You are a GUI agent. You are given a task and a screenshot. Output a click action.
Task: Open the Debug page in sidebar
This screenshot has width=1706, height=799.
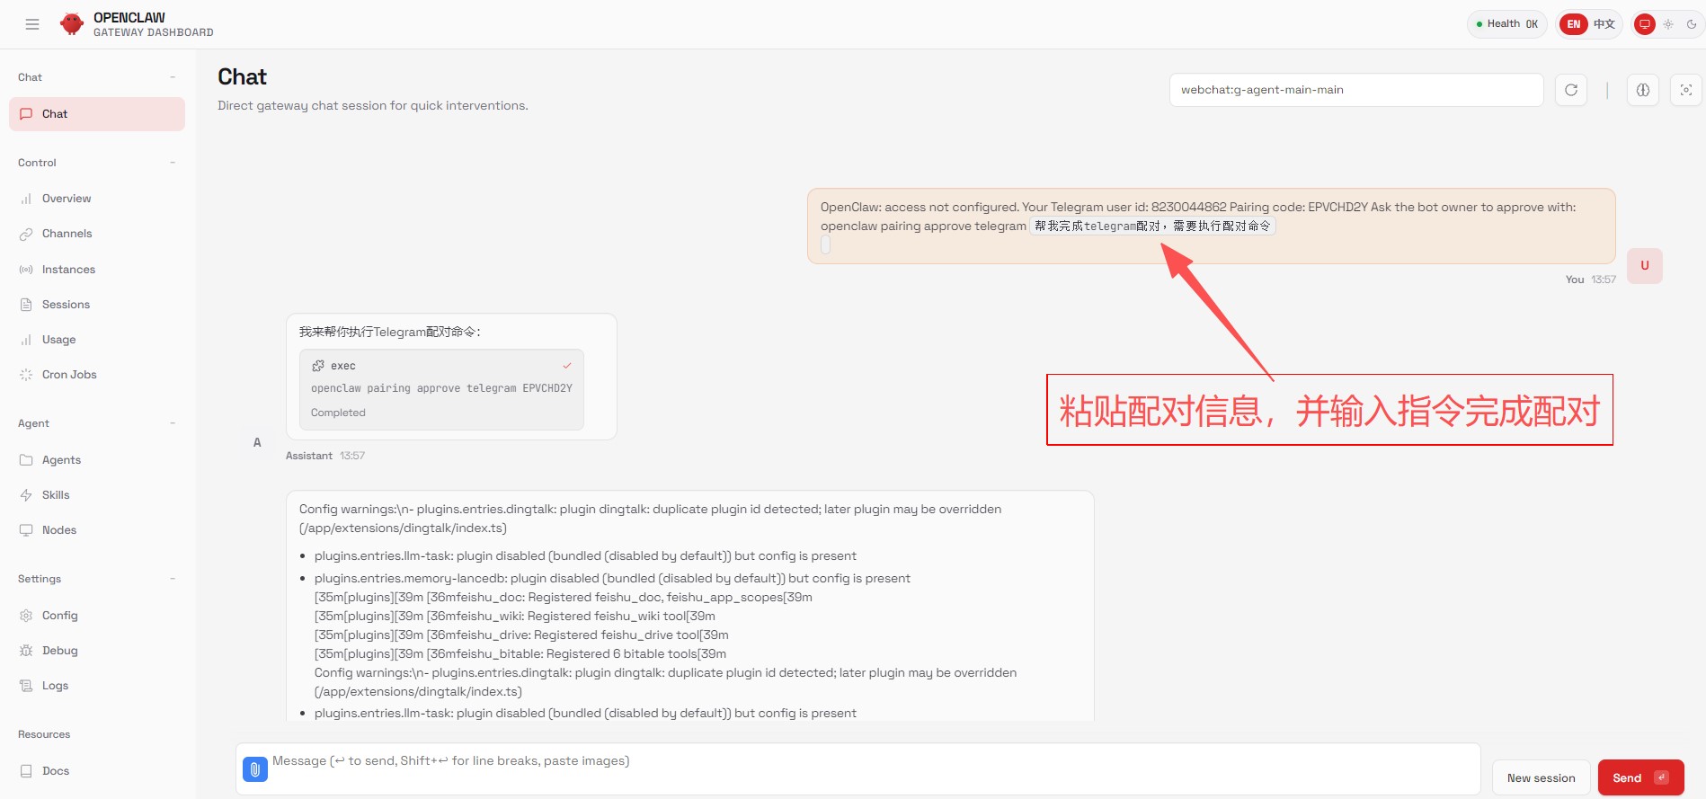click(x=59, y=651)
